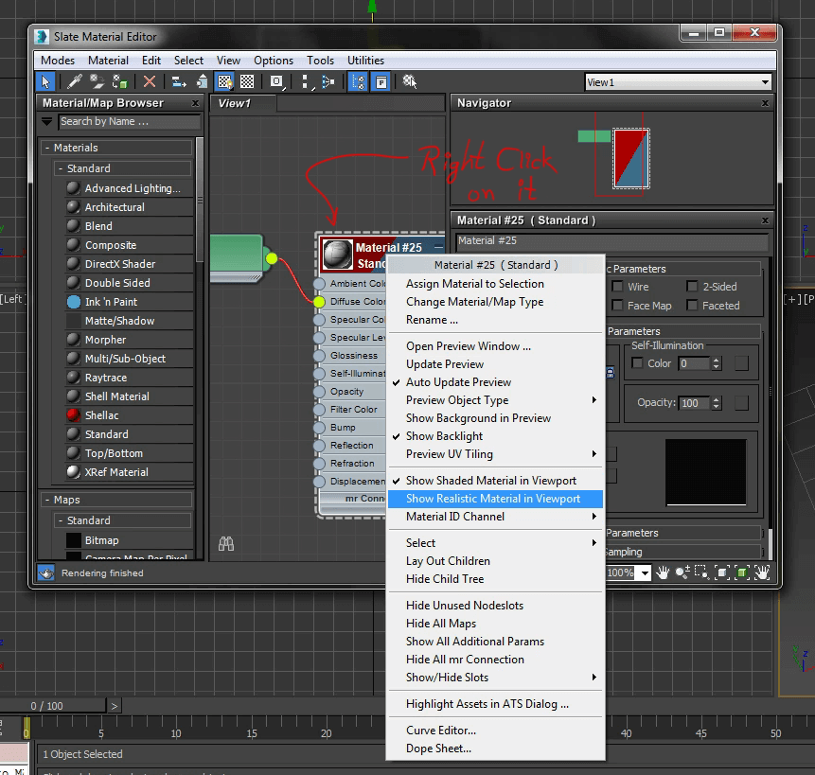Enable the Wire checkbox
The width and height of the screenshot is (815, 775).
click(617, 286)
